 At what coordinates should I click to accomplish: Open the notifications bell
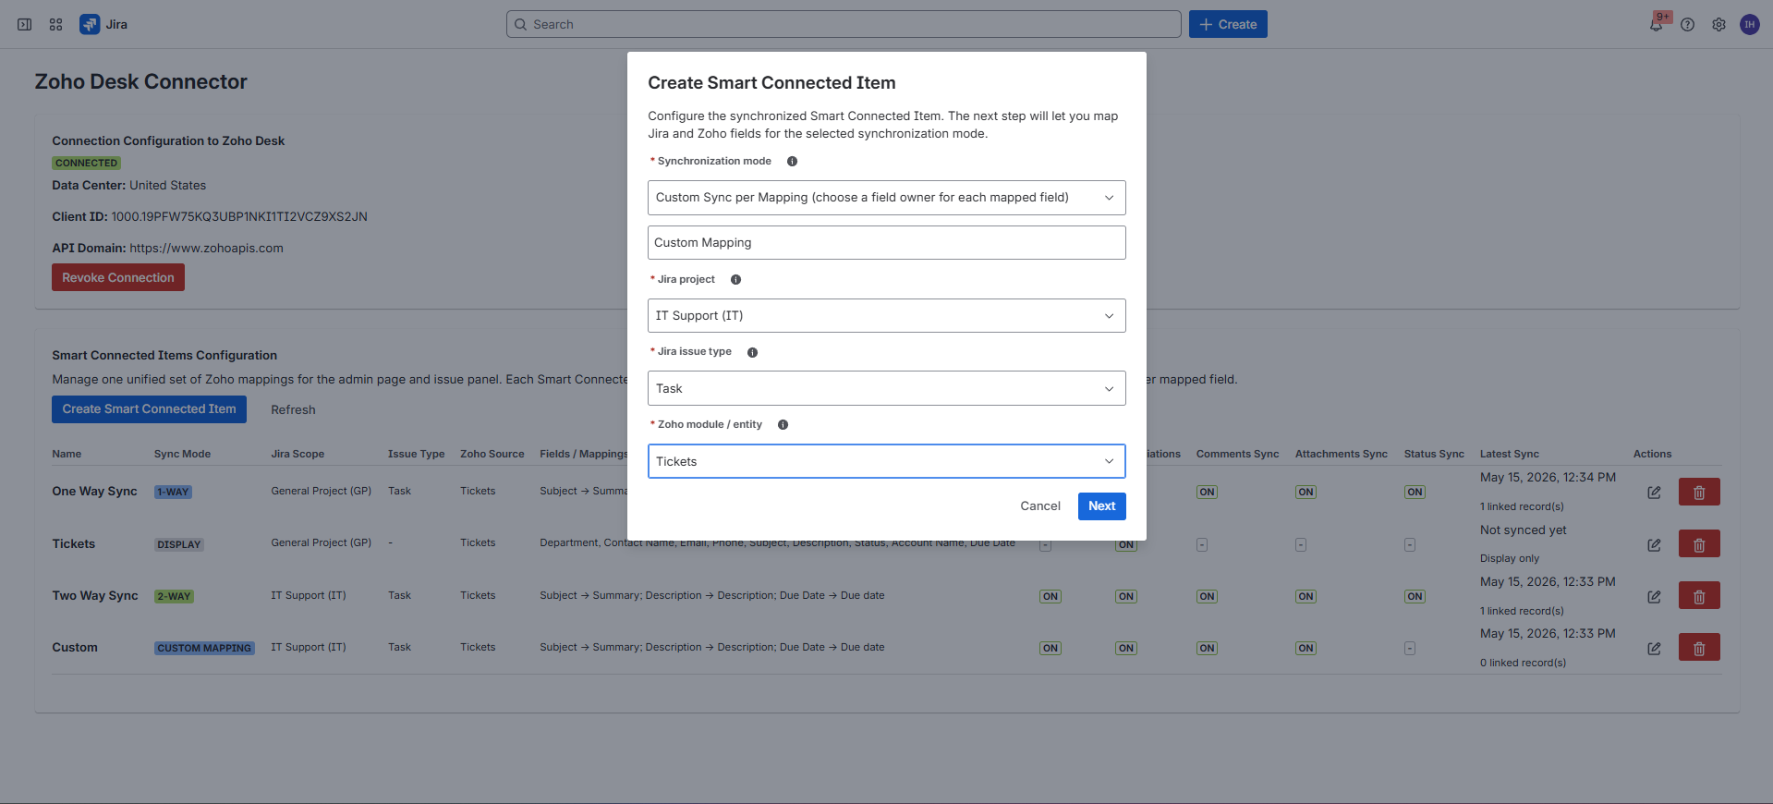(1657, 25)
